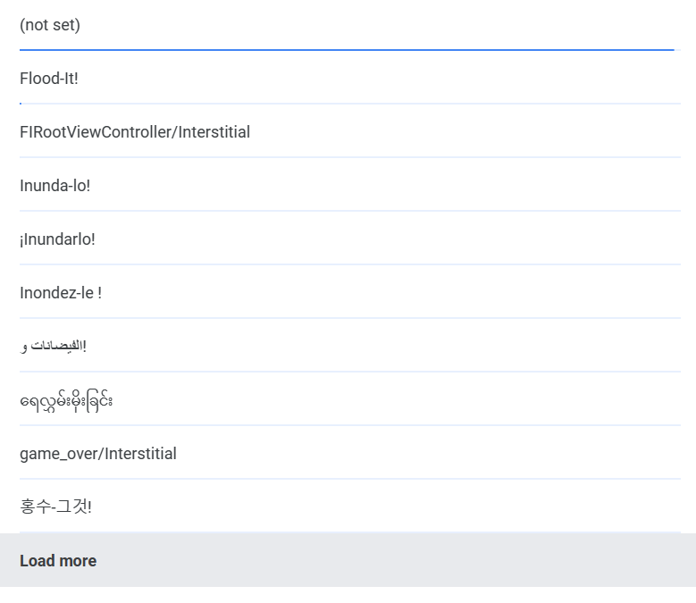Choose the "Inunda-lo!" row
Image resolution: width=696 pixels, height=603 pixels.
point(349,186)
